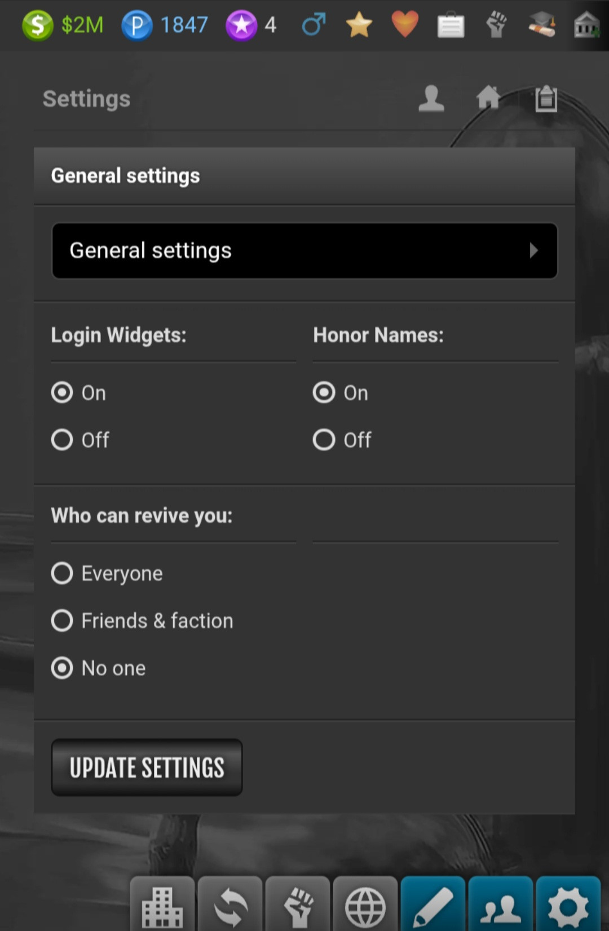
Task: Go to the home house icon
Action: point(488,98)
